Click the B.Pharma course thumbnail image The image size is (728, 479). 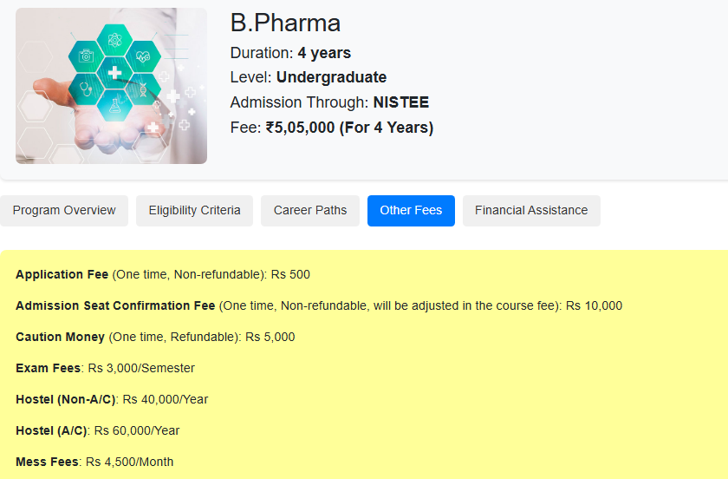(x=112, y=86)
